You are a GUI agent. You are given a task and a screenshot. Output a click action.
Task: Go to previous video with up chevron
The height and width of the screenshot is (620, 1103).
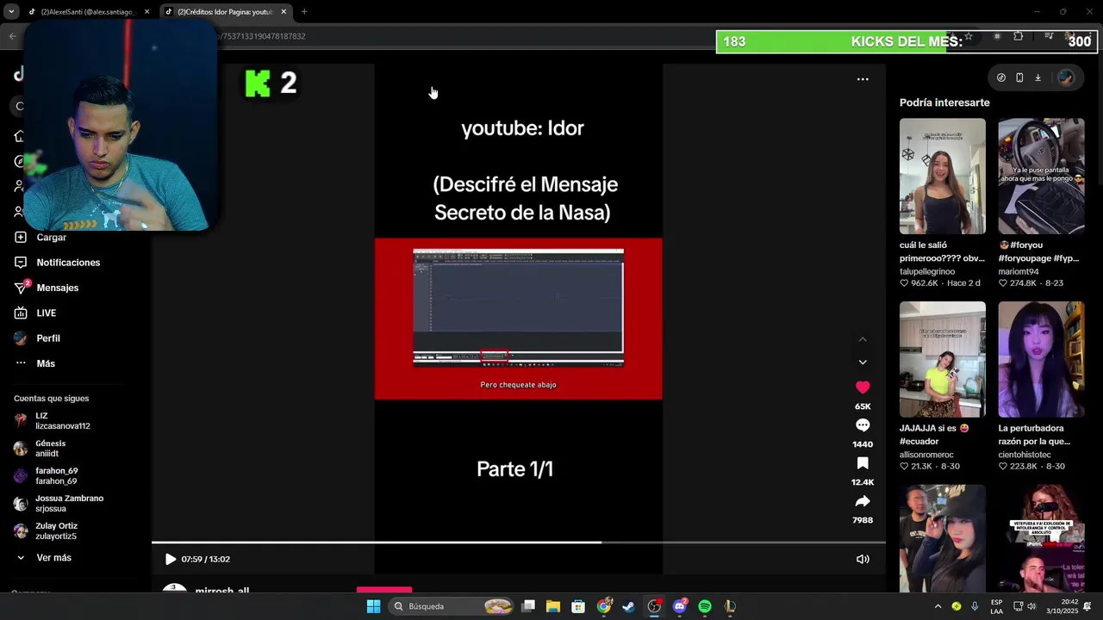pyautogui.click(x=863, y=339)
